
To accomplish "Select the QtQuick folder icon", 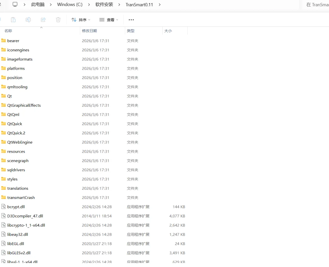I will 3,123.
